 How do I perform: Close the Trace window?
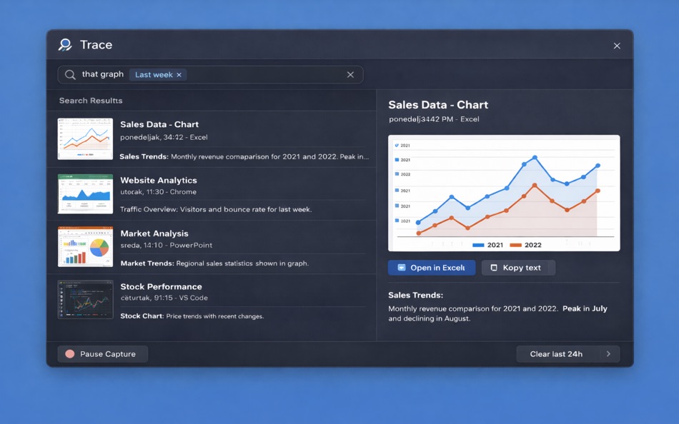click(617, 46)
